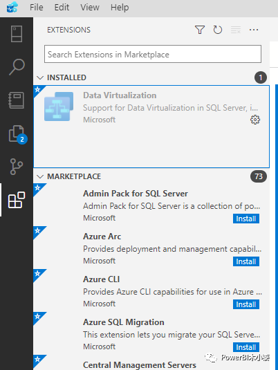Click the EXTENSIONS panel title

tap(68, 30)
